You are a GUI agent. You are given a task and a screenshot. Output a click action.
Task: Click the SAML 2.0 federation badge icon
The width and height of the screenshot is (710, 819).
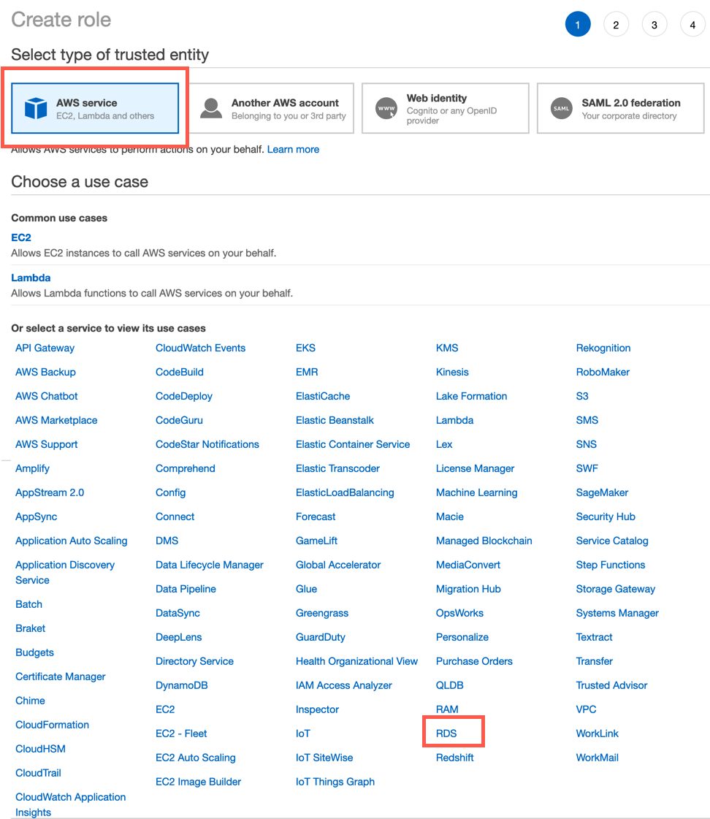click(561, 109)
